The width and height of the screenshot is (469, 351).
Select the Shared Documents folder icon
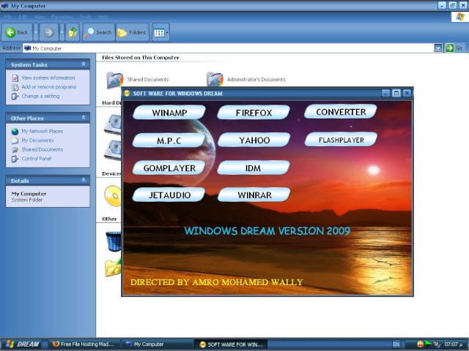pos(114,80)
